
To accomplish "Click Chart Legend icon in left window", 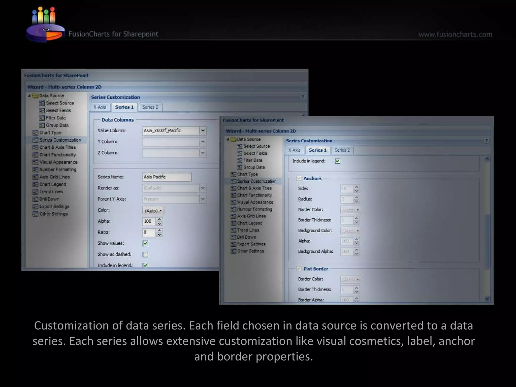I will 35,184.
